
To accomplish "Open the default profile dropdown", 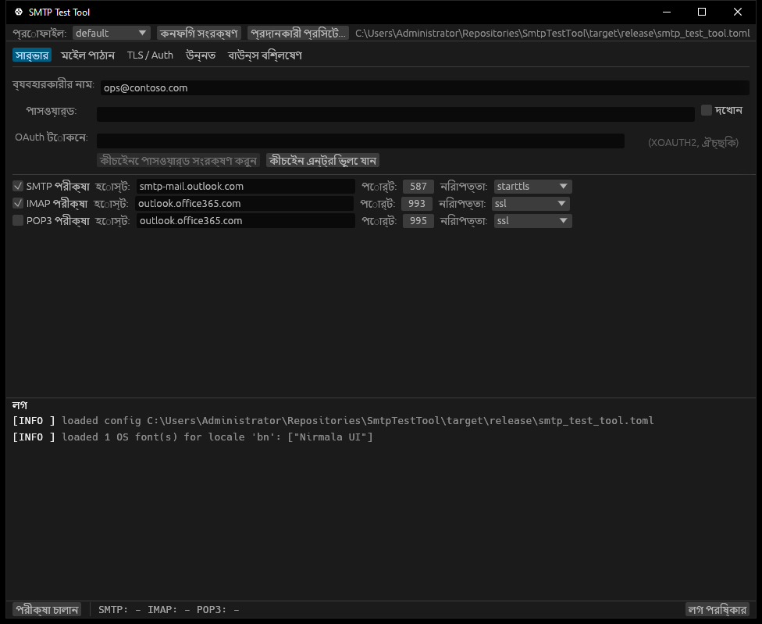I will coord(112,33).
